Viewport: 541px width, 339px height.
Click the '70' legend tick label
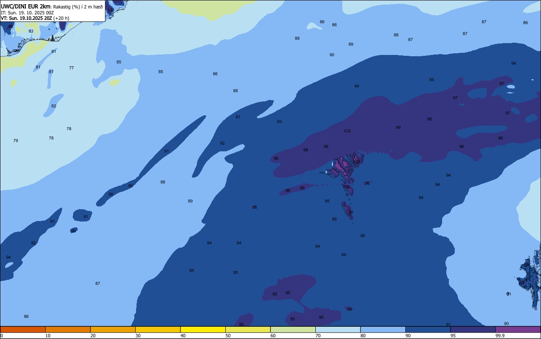318,336
